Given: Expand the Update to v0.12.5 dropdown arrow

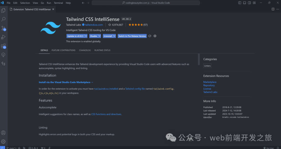Looking at the screenshot, I should tap(86, 36).
